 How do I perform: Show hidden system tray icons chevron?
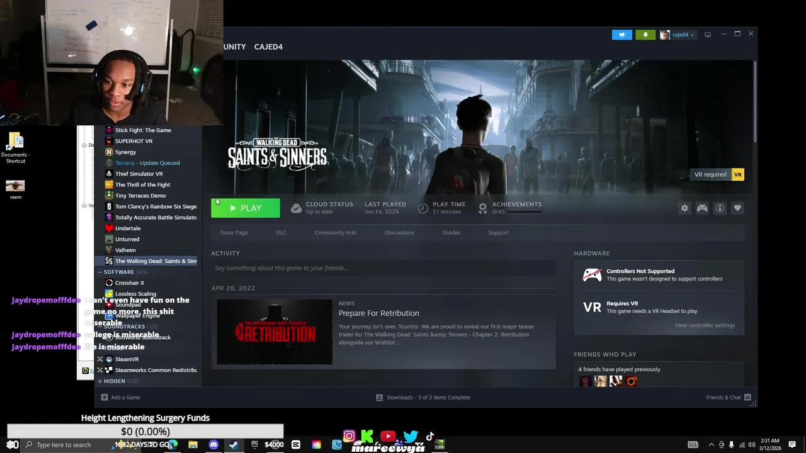pos(712,445)
